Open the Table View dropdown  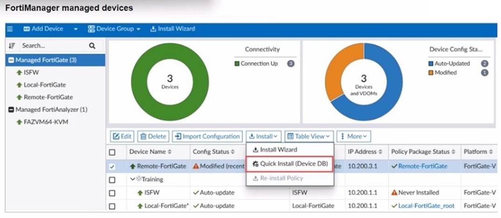click(309, 136)
